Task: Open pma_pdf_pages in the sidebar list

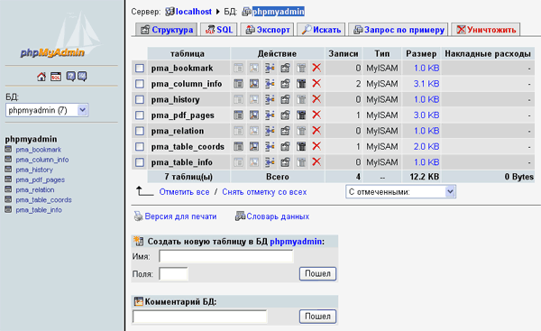Action: pos(40,179)
